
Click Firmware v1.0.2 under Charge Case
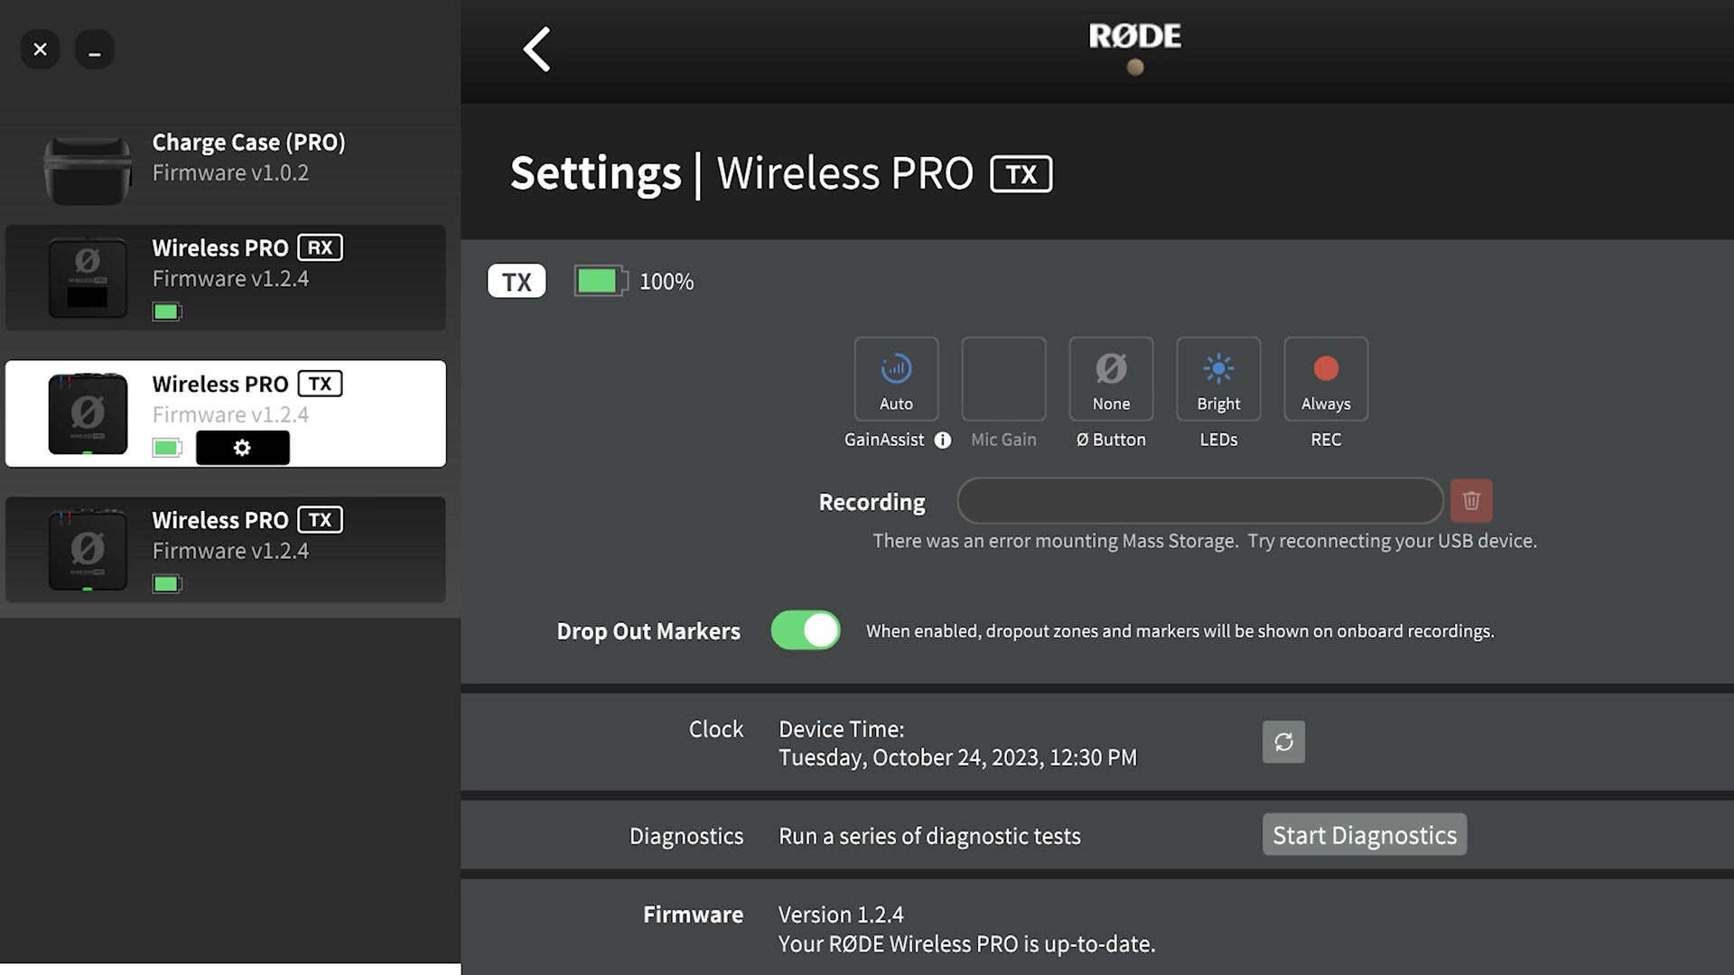coord(230,172)
